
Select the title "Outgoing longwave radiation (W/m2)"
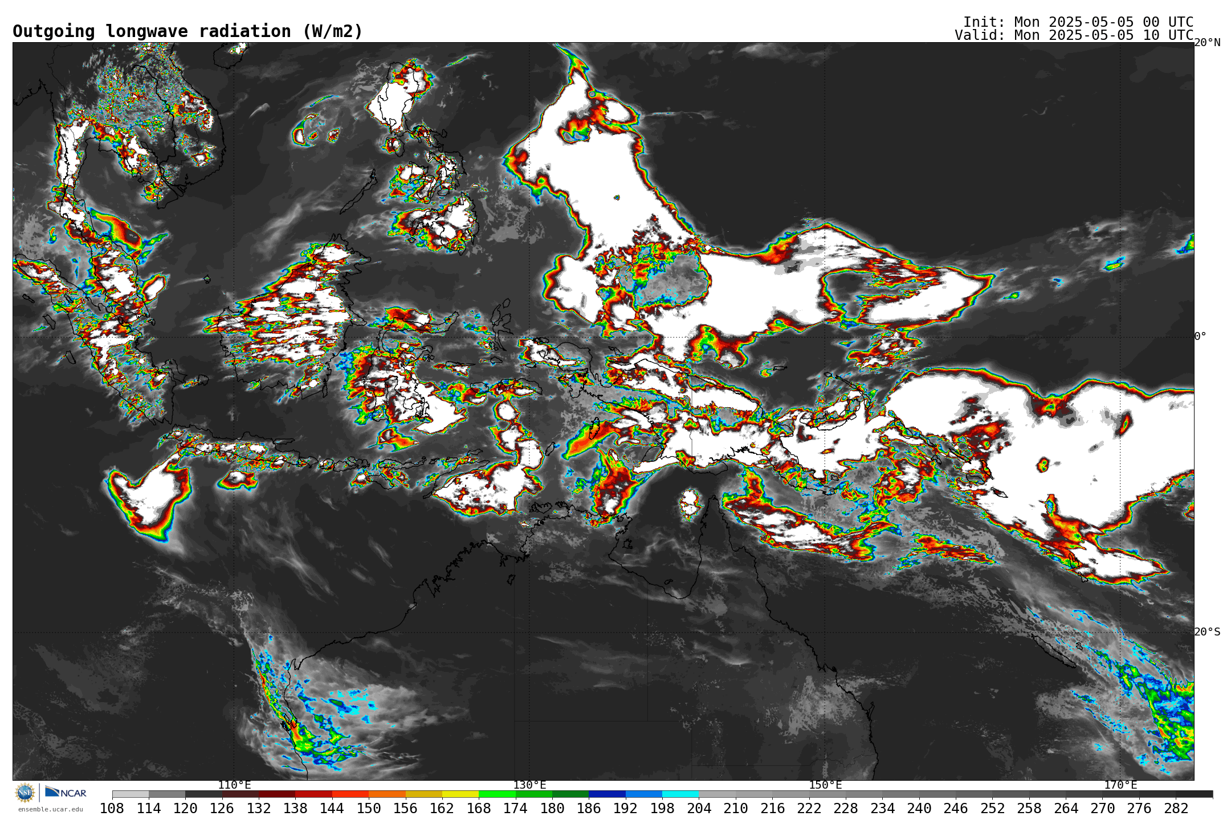pos(187,31)
